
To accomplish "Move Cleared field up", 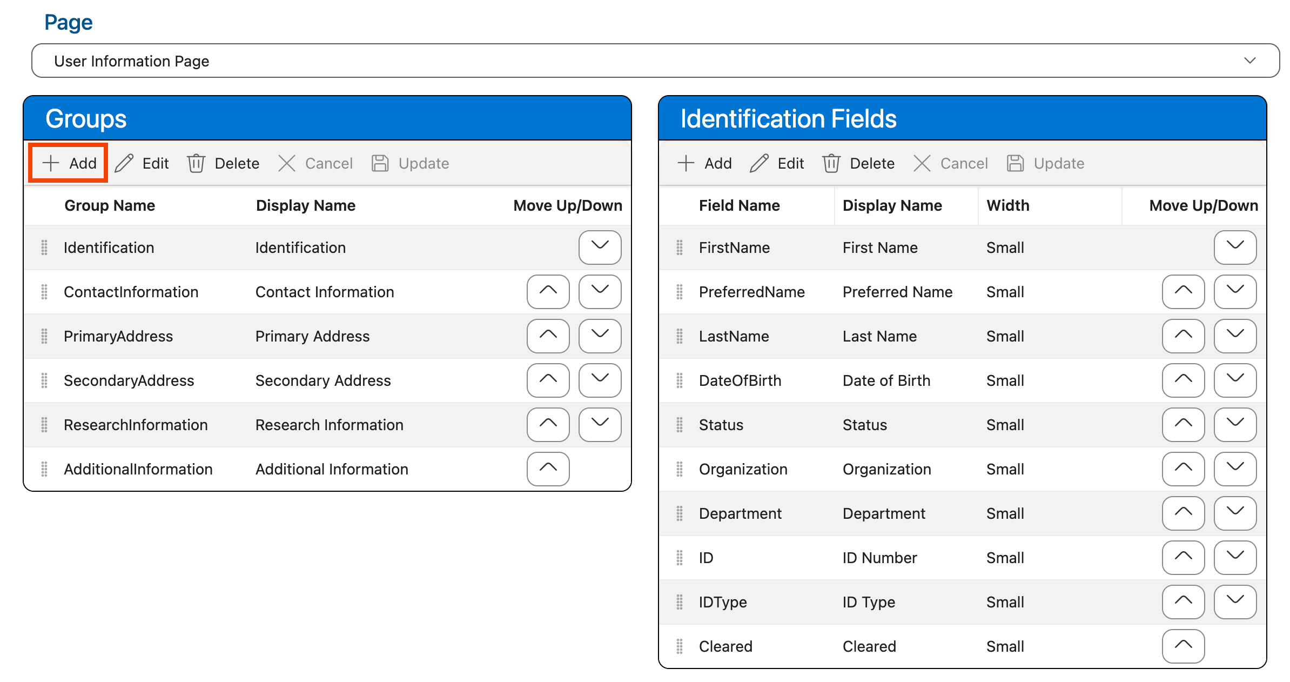I will (1183, 646).
